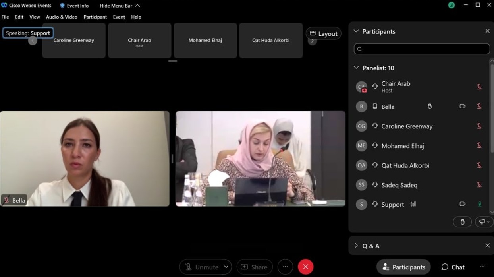Click Support's video camera icon
494x277 pixels.
[463, 204]
